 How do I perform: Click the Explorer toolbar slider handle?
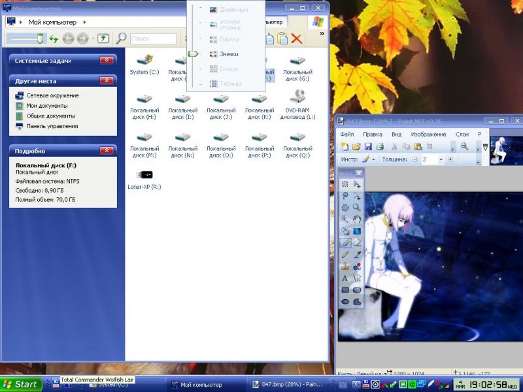pyautogui.click(x=40, y=39)
